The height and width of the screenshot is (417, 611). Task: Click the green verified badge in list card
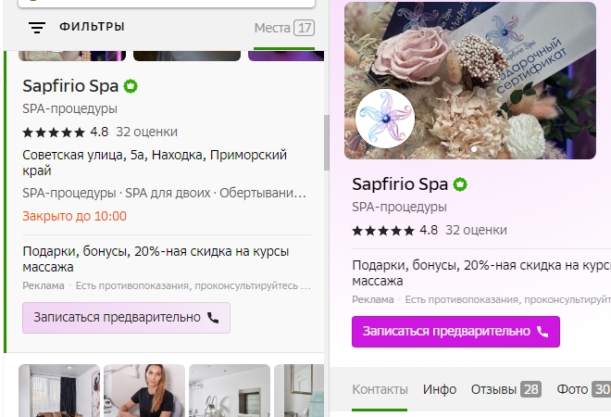pyautogui.click(x=131, y=86)
